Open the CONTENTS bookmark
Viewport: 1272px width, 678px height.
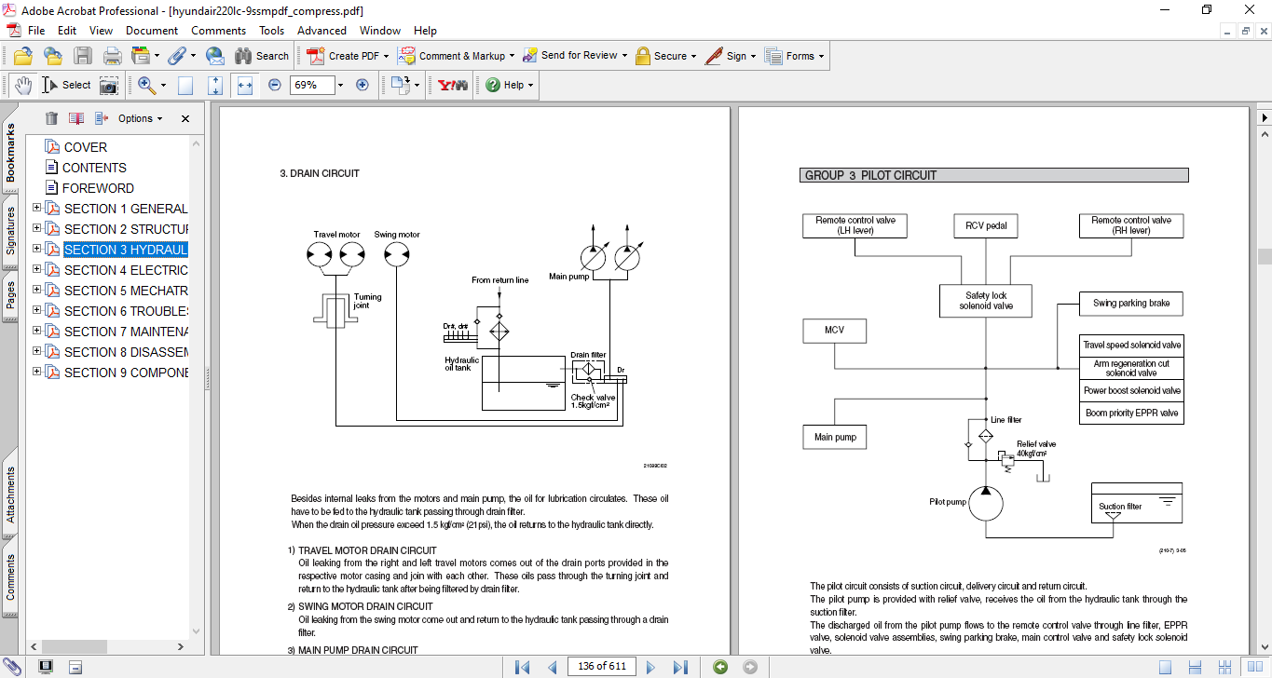[x=94, y=168]
